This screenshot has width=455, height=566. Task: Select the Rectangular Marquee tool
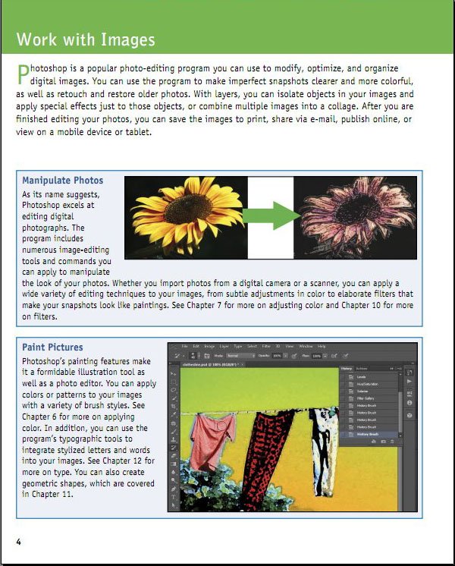[x=173, y=382]
